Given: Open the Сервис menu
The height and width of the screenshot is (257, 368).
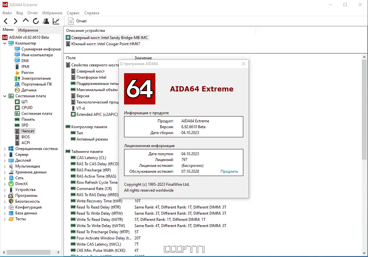Looking at the screenshot, I should click(73, 13).
